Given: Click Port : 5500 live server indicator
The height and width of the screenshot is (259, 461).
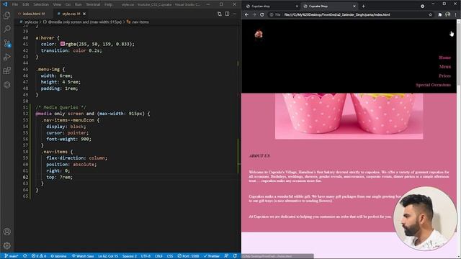Looking at the screenshot, I should [189, 256].
